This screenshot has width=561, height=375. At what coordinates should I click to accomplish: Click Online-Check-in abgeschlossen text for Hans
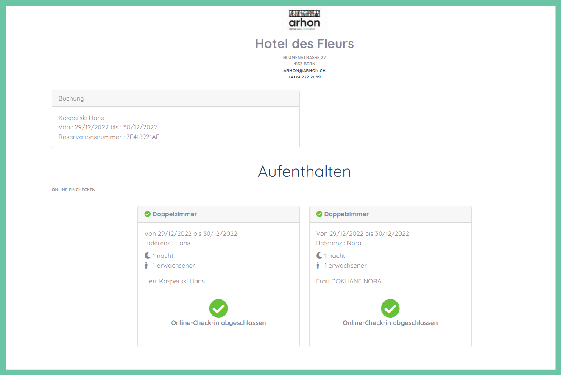pyautogui.click(x=218, y=323)
